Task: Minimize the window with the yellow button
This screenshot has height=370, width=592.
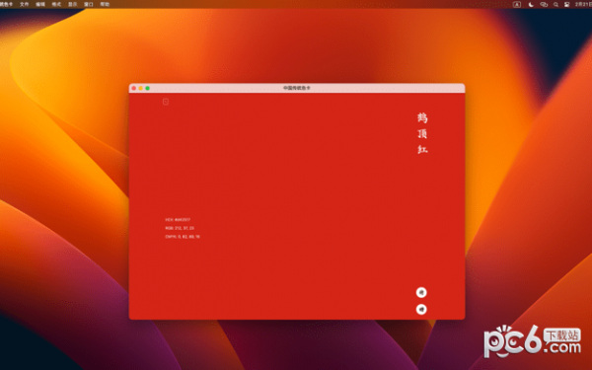Action: tap(140, 88)
